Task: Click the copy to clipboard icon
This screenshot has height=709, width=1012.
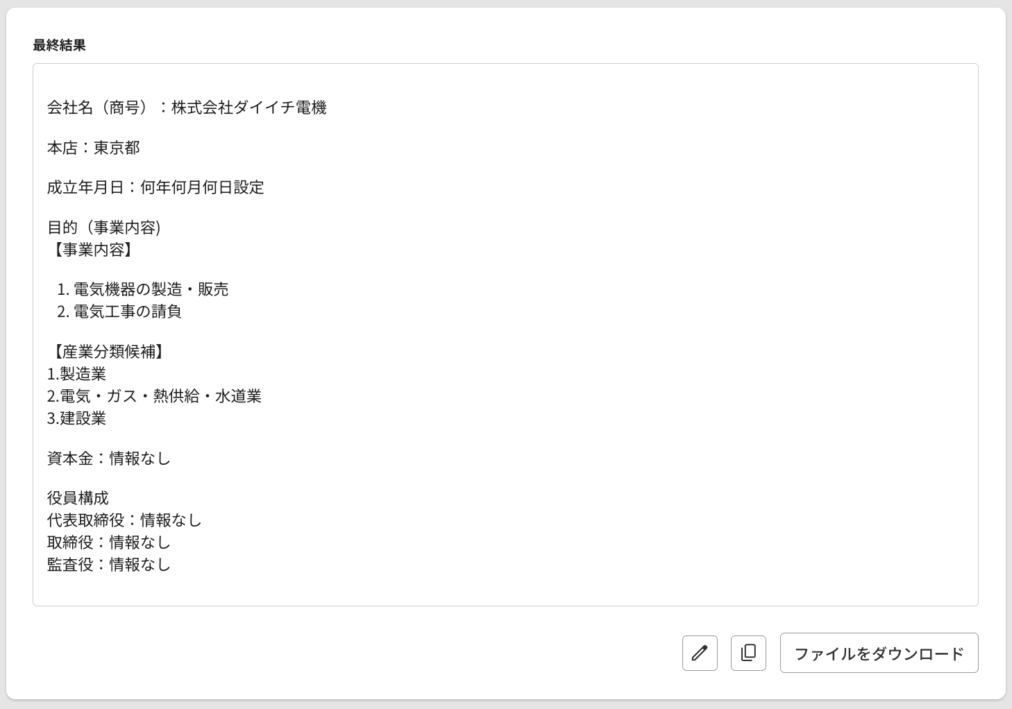Action: 748,653
